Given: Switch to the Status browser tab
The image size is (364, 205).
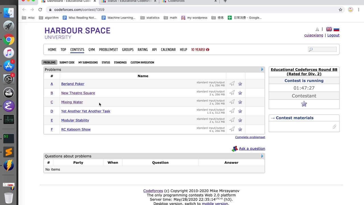Looking at the screenshot, I should point(130,1).
